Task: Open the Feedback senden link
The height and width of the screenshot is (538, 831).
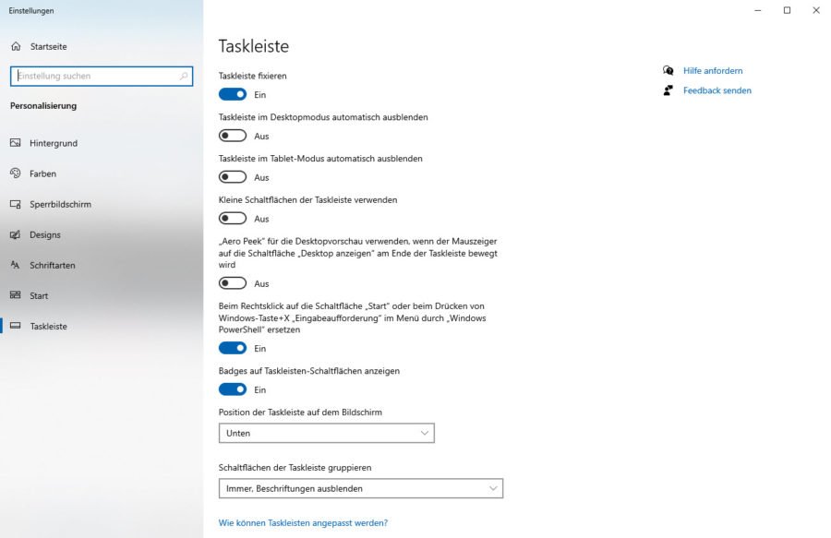Action: [717, 90]
